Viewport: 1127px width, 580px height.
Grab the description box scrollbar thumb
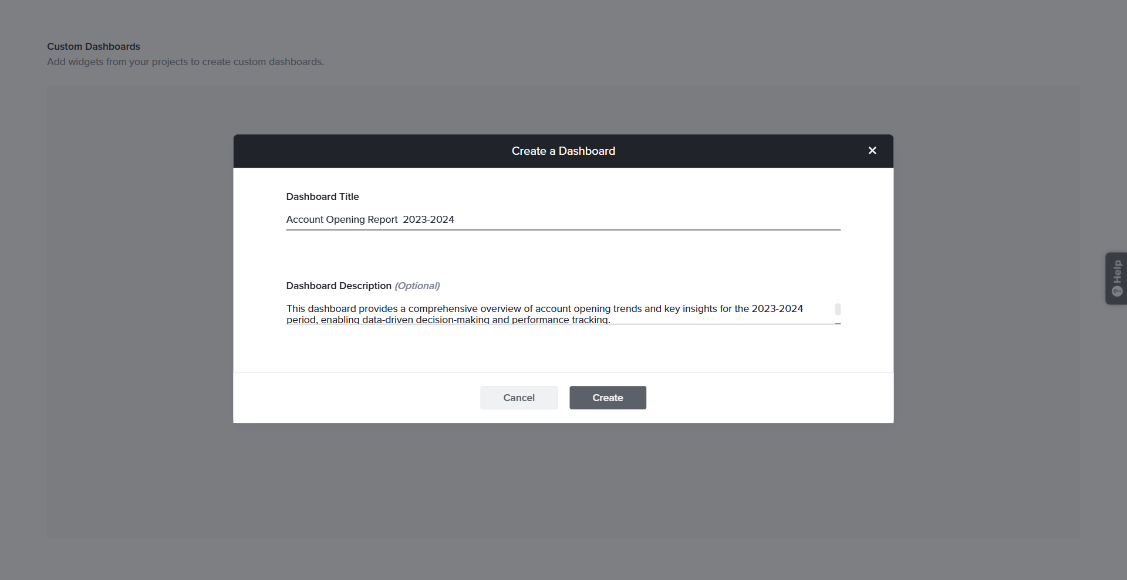pos(838,309)
